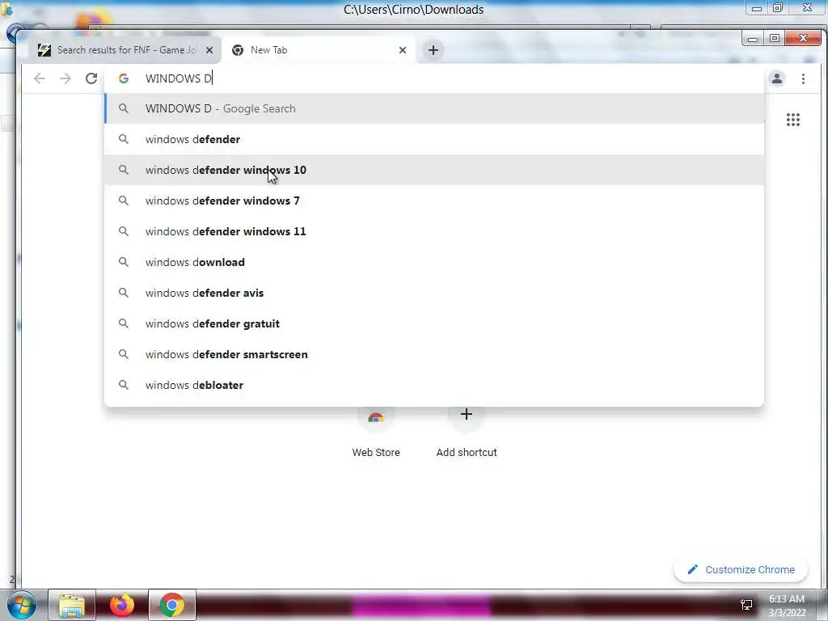The image size is (828, 621).
Task: Open the Web Store shortcut
Action: pos(375,433)
